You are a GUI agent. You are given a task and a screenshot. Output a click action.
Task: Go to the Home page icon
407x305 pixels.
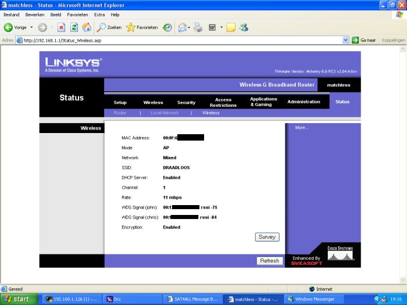pyautogui.click(x=87, y=27)
